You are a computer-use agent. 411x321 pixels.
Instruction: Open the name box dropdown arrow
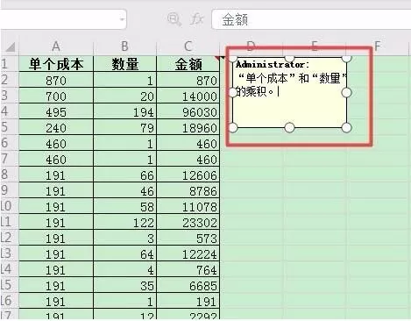pyautogui.click(x=122, y=19)
